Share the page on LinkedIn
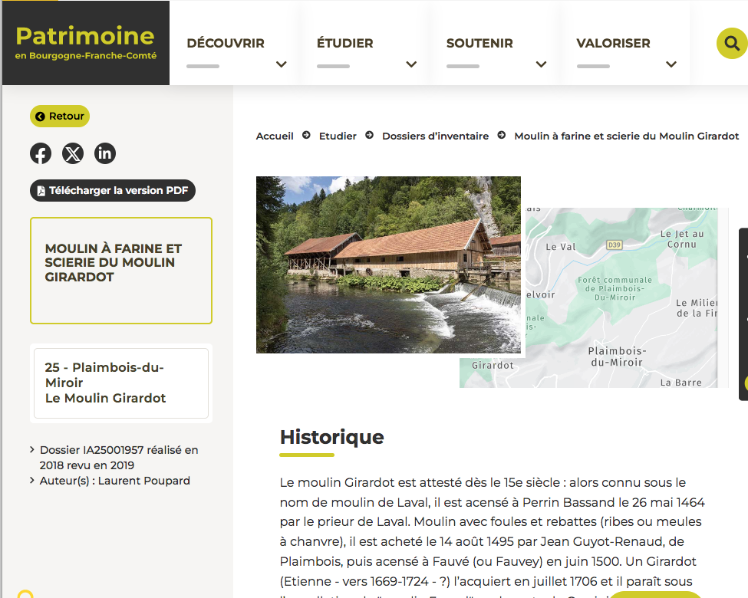This screenshot has height=598, width=748. tap(105, 153)
